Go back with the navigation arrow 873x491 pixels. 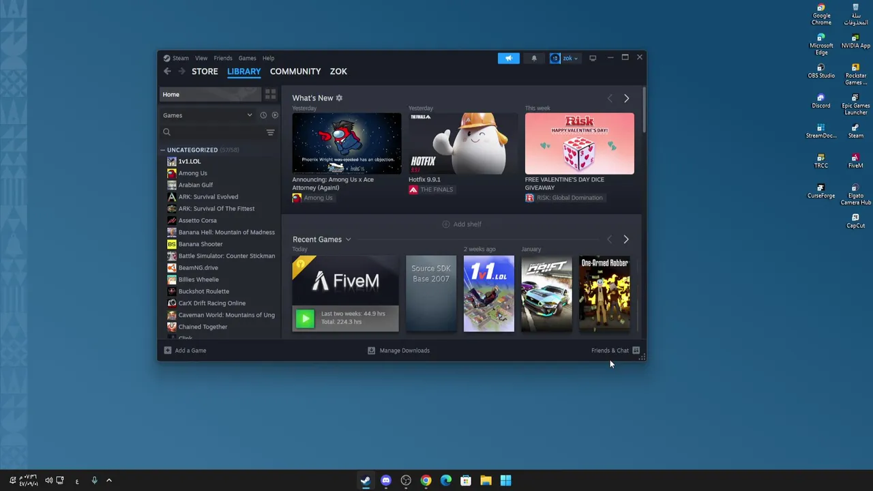click(x=167, y=71)
